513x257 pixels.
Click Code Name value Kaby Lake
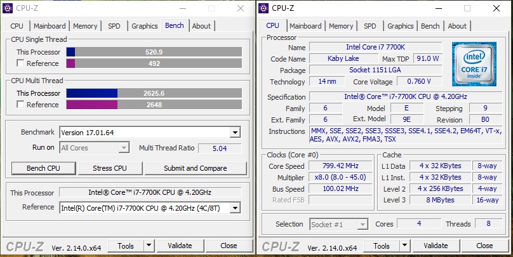[x=343, y=58]
